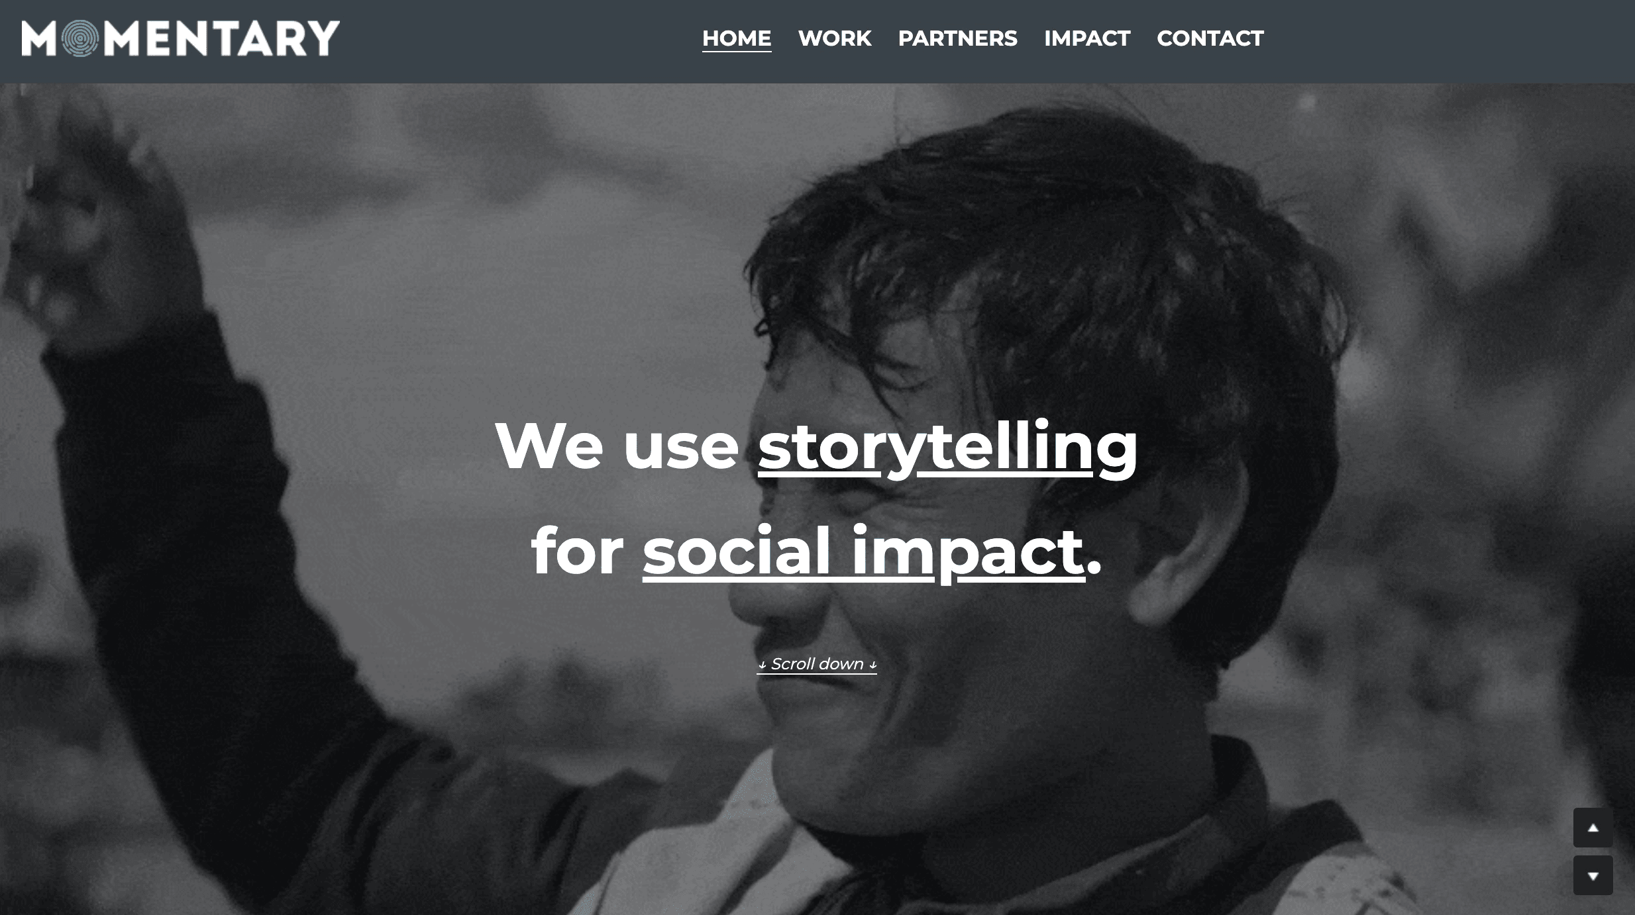Select the HOME menu item
This screenshot has height=915, width=1635.
[737, 38]
